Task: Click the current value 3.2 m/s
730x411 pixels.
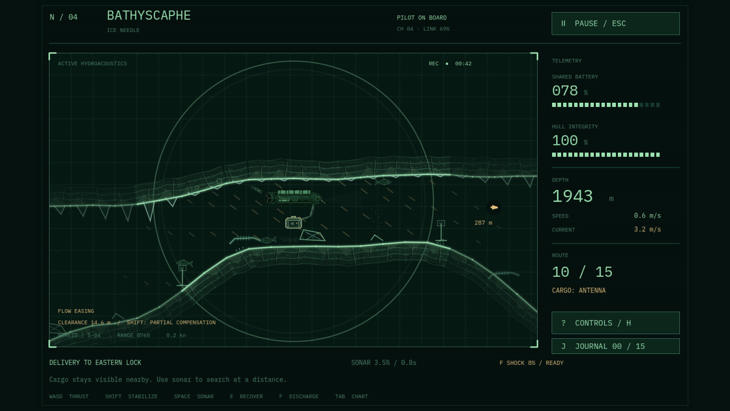Action: point(647,229)
